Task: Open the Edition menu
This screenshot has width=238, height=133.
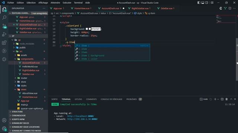Action: 20,3
